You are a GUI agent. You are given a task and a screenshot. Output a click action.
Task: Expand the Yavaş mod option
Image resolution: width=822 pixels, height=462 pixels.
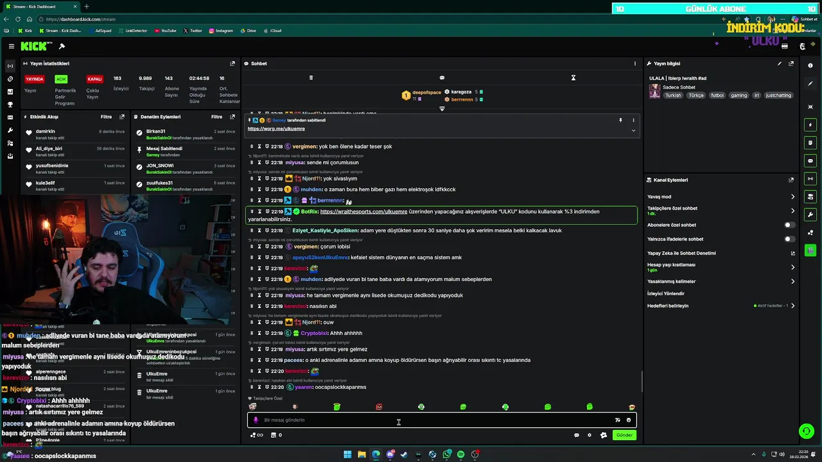[792, 197]
